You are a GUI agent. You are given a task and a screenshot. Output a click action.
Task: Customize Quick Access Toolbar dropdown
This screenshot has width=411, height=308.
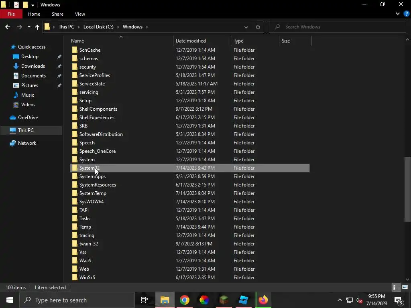click(33, 5)
